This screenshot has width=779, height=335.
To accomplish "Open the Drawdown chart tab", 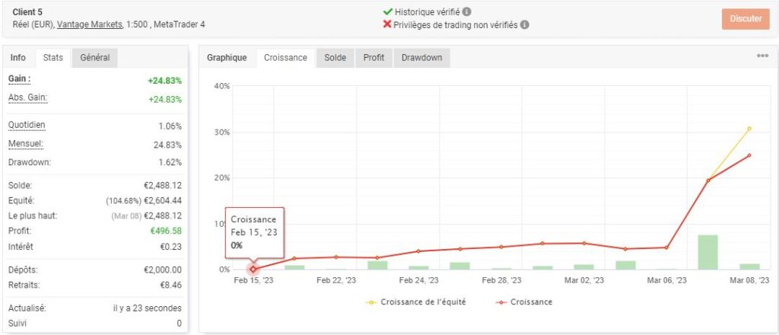I will [421, 58].
